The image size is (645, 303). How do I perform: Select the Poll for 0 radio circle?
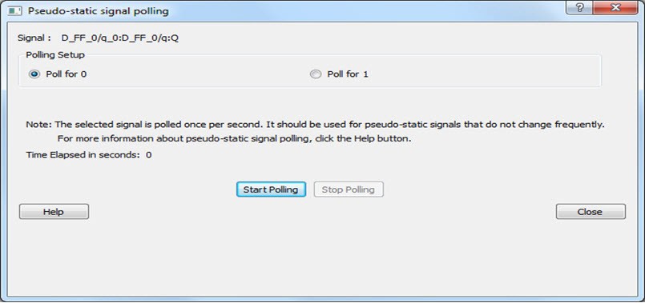[x=34, y=74]
